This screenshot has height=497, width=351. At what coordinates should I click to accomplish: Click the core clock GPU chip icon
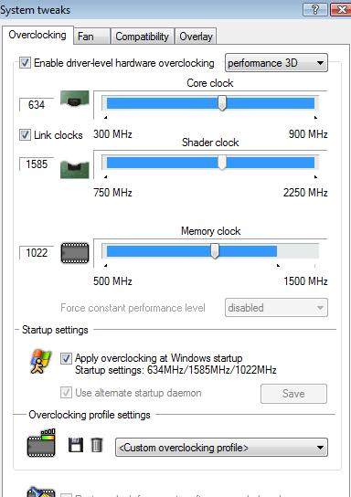coord(75,100)
